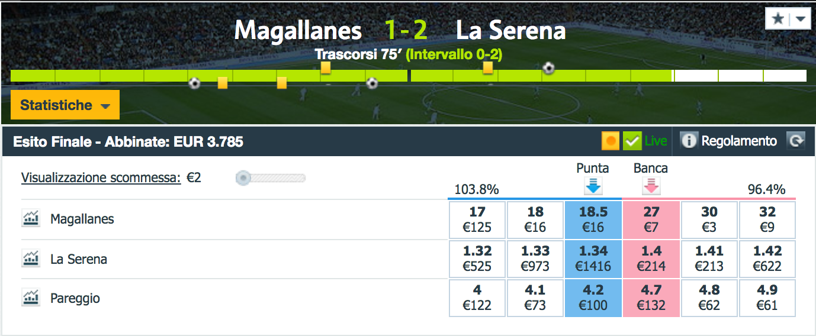Back Pareggio at odds 4.2
816x336 pixels.
pyautogui.click(x=593, y=298)
